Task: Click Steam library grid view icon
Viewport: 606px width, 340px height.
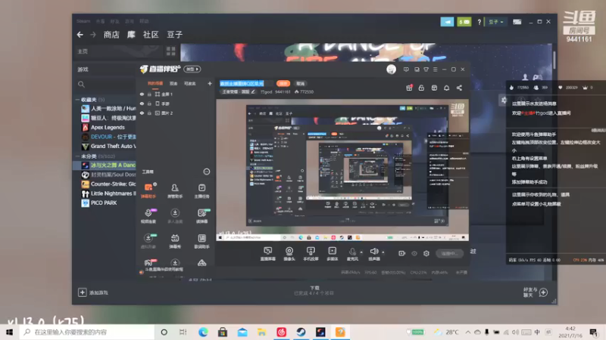Action: click(171, 51)
